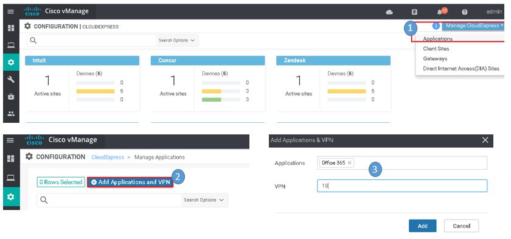Screen dimensions: 511x239
Task: Open Monitor laptop icon in Manage Applications sidebar
Action: point(11,178)
